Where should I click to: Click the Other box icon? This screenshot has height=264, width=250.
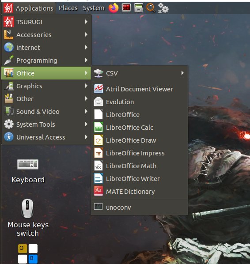[9, 98]
